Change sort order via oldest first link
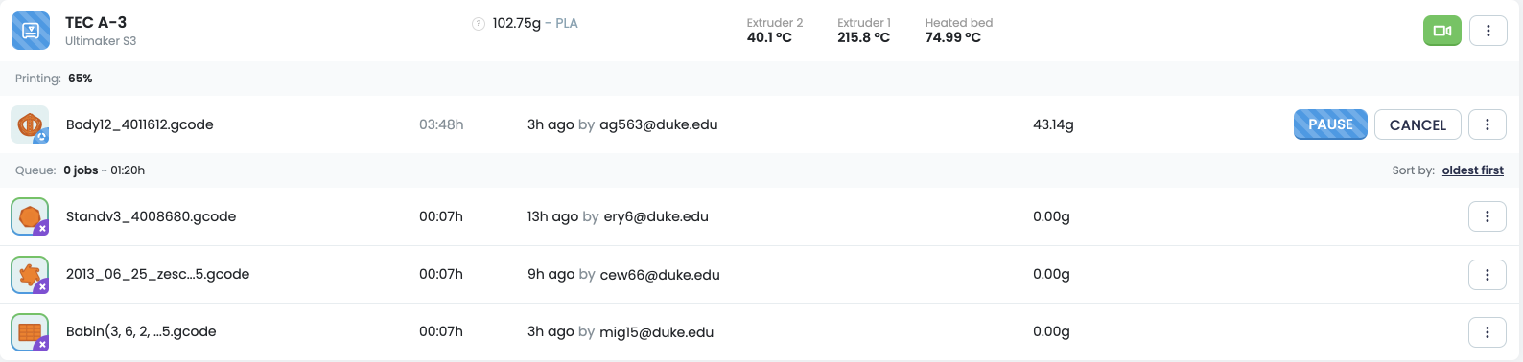1523x362 pixels. (1472, 170)
